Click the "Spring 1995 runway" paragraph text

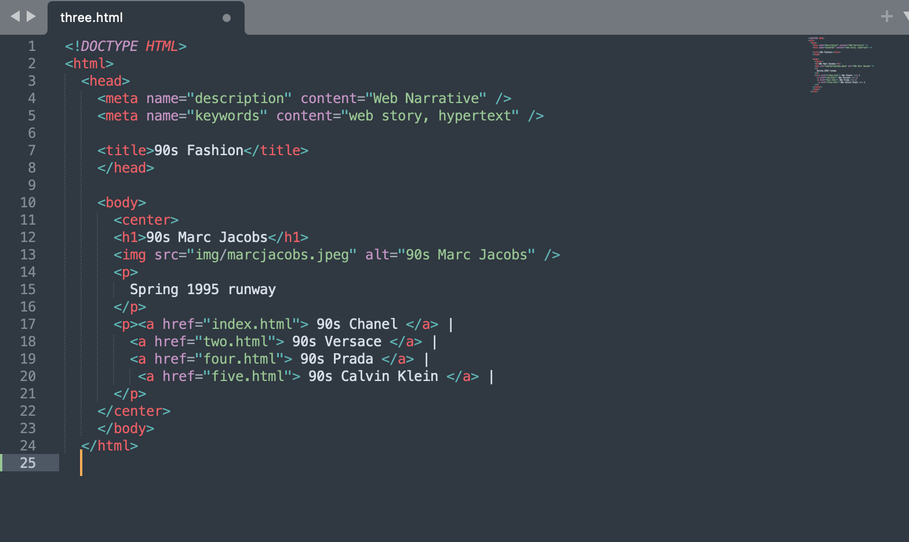point(203,290)
